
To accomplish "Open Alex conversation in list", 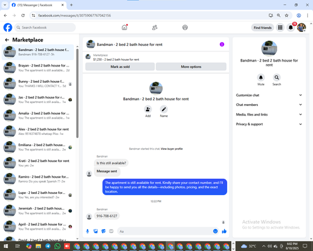I will coord(38,131).
